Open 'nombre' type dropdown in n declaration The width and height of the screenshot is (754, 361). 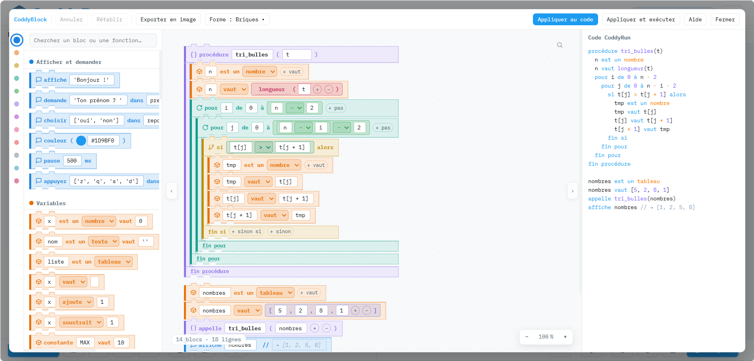click(260, 72)
